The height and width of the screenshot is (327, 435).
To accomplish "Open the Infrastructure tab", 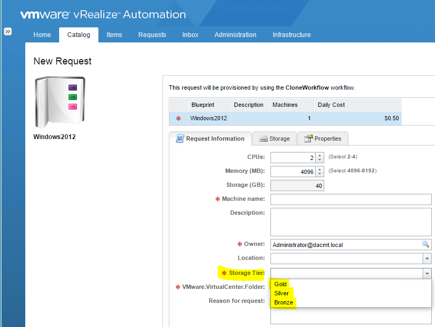I will 291,35.
